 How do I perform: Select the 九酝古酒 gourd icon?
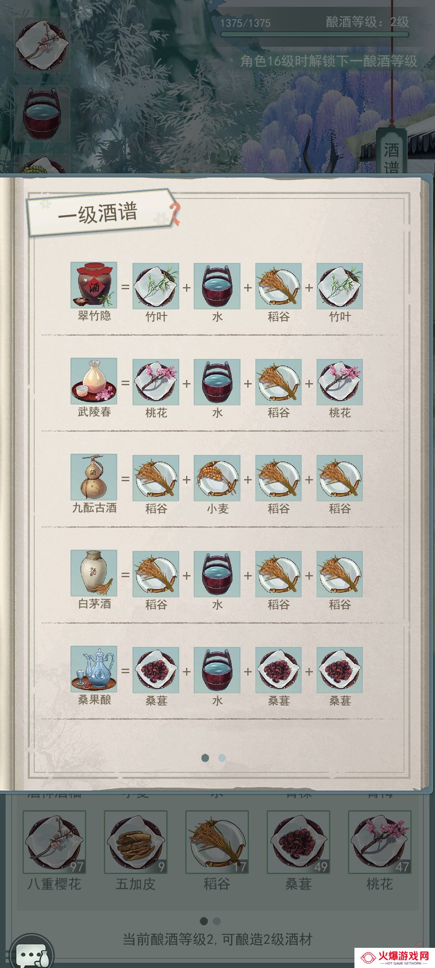coord(94,477)
